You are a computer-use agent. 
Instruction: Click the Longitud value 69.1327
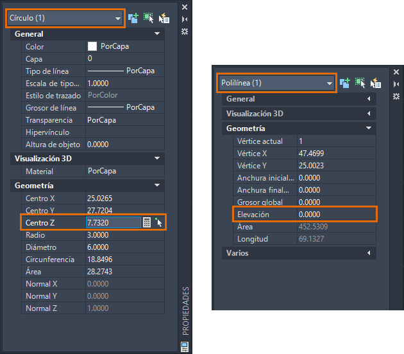pos(337,238)
